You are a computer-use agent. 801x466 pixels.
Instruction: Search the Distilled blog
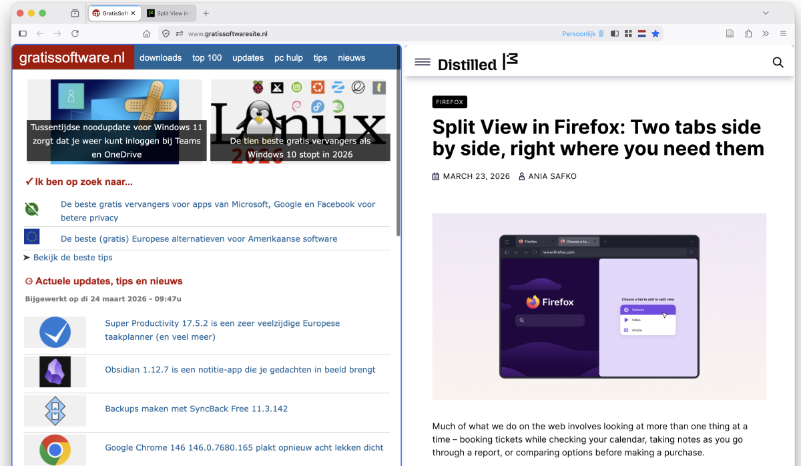[x=778, y=63]
